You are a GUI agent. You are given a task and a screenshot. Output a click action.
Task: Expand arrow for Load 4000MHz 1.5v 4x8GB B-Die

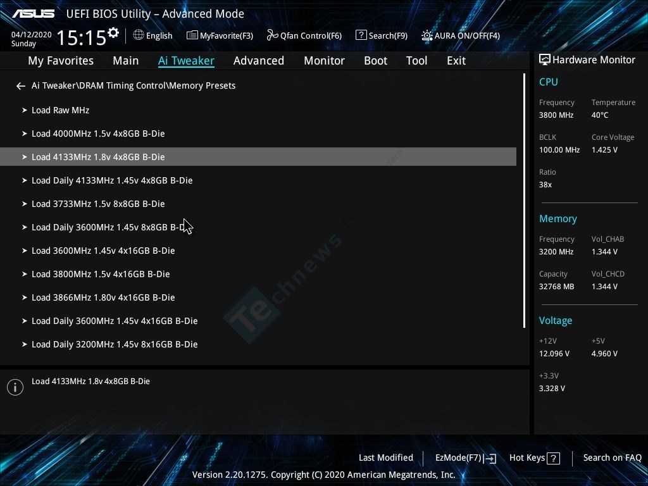pos(25,134)
